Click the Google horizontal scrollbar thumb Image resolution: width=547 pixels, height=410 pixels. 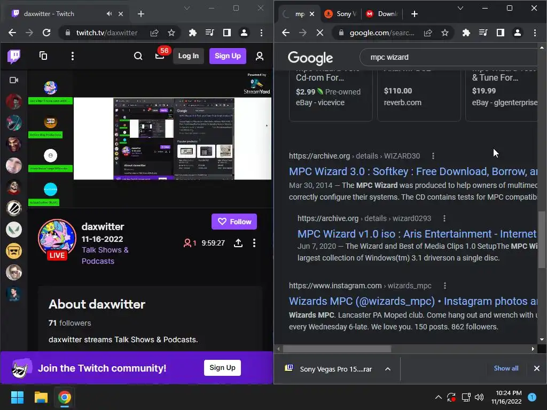(x=337, y=349)
